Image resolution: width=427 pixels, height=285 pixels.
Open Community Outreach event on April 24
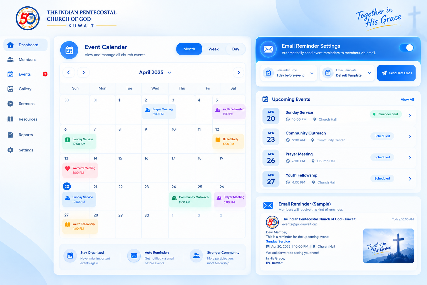coord(190,200)
